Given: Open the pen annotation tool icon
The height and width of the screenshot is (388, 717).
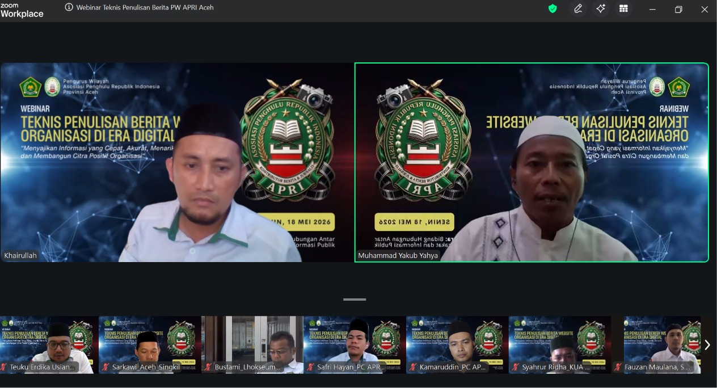Looking at the screenshot, I should click(x=578, y=9).
